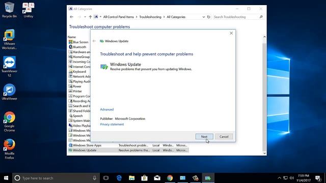Open the Windows Start menu
The width and height of the screenshot is (326, 183).
6,178
